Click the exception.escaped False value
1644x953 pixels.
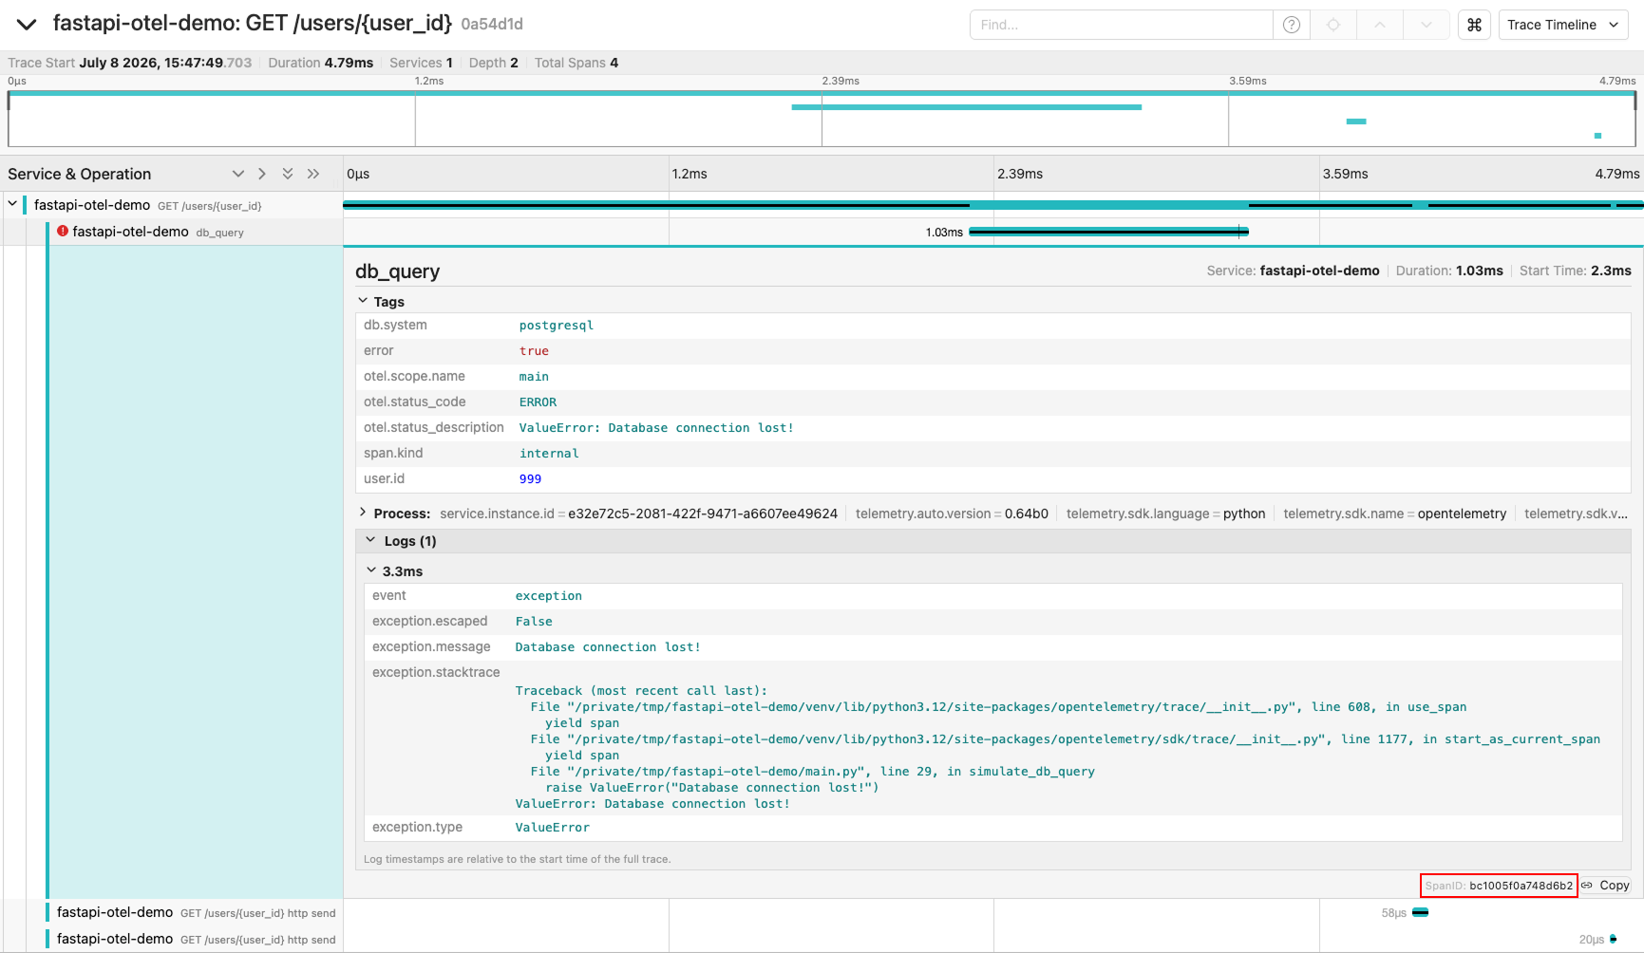click(x=534, y=622)
